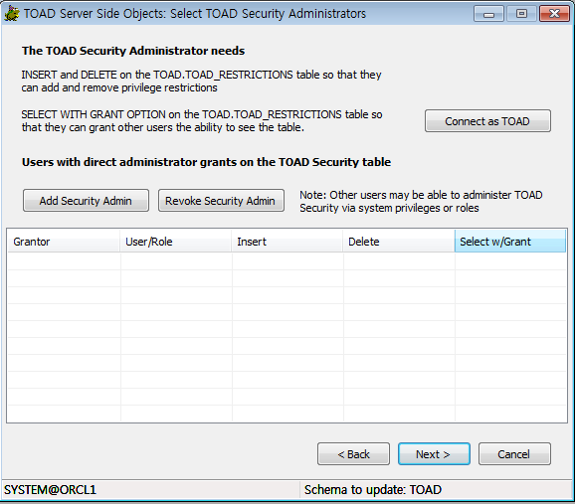Go back with the Back button
The height and width of the screenshot is (504, 575).
(353, 454)
